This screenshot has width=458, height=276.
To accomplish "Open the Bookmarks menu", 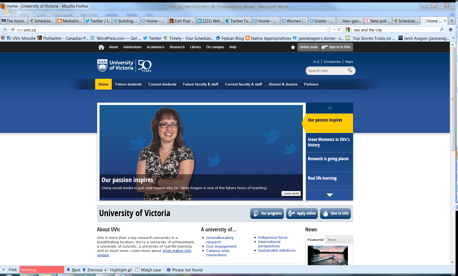I will (59, 13).
